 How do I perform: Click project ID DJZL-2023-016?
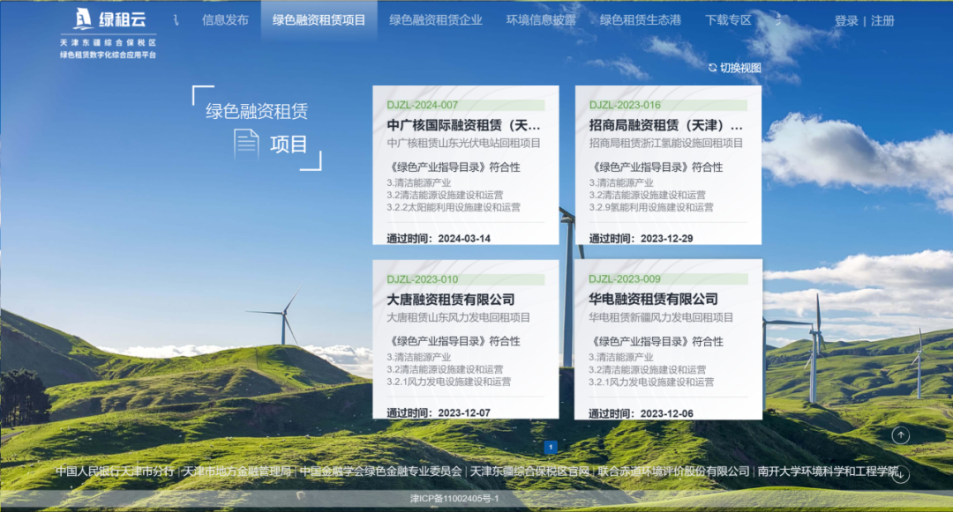click(625, 105)
